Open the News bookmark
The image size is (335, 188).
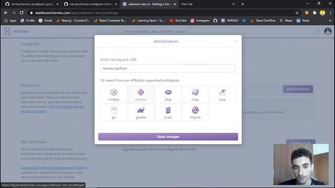click(x=303, y=20)
